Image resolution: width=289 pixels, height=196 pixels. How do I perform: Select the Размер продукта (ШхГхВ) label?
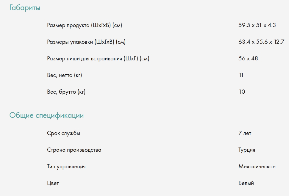[85, 25]
